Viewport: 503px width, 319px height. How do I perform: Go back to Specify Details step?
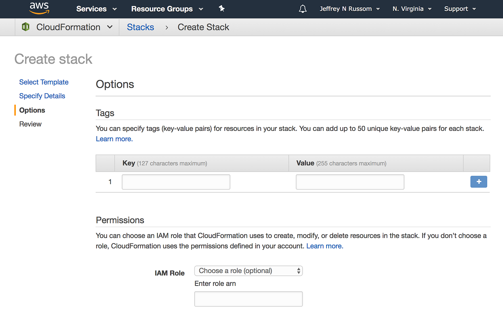(x=42, y=96)
